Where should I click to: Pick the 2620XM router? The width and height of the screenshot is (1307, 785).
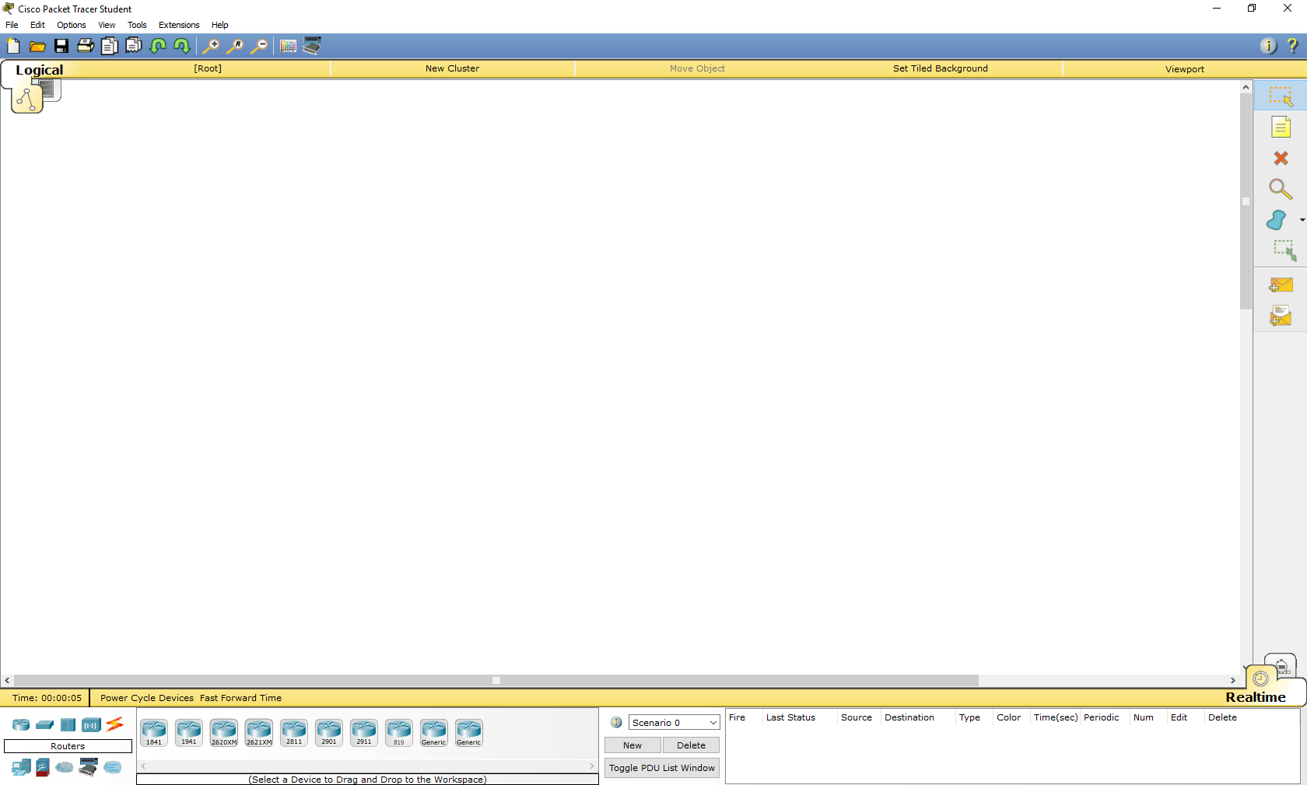[x=224, y=732]
